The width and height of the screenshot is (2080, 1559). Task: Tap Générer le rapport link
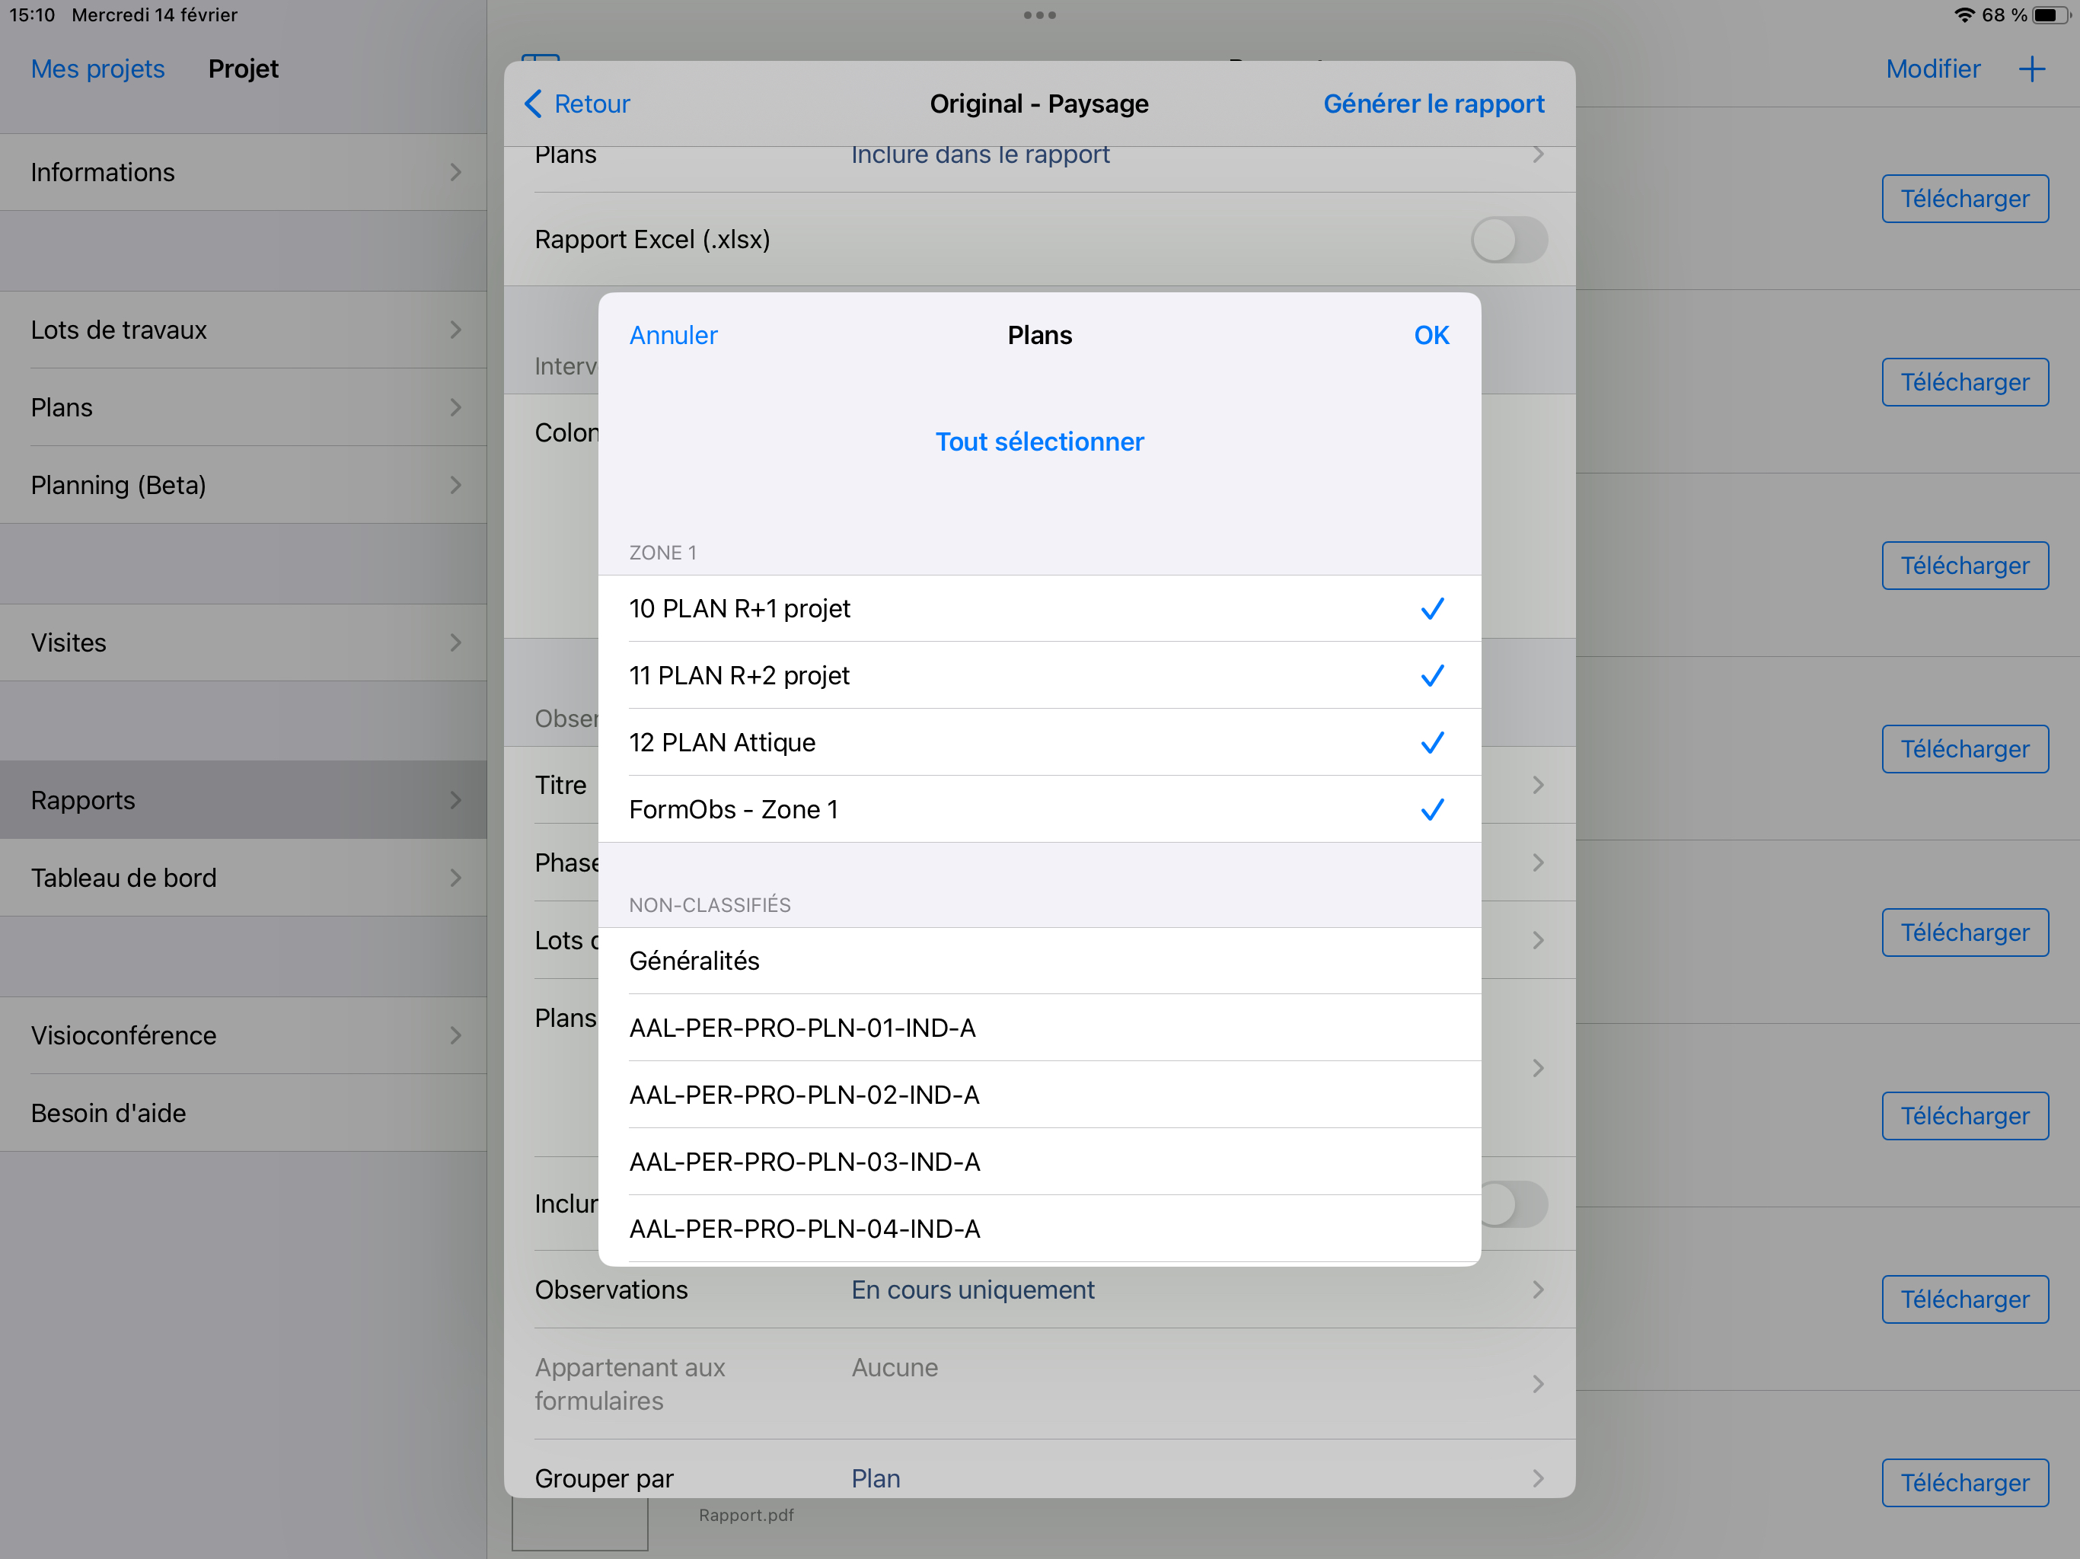1433,104
